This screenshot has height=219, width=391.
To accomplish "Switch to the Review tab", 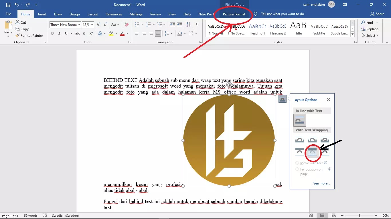I will click(x=155, y=14).
